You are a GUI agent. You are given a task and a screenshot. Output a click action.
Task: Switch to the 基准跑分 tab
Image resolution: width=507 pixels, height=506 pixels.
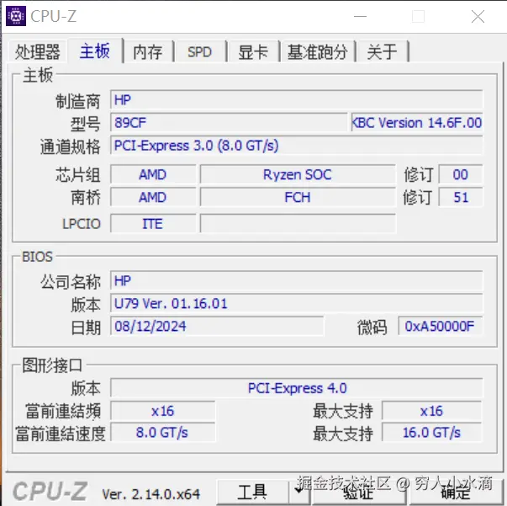click(318, 52)
